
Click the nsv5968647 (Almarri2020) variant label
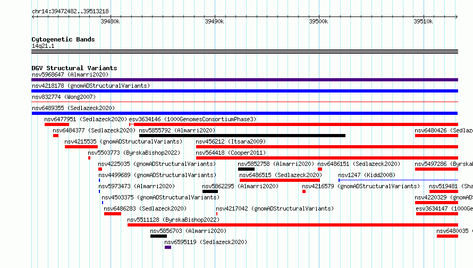pyautogui.click(x=70, y=74)
